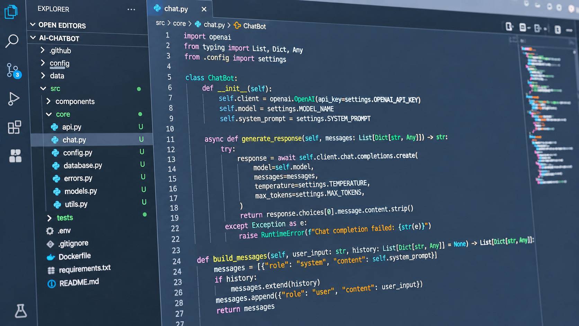
Task: Open the Dockerfile
Action: [75, 256]
